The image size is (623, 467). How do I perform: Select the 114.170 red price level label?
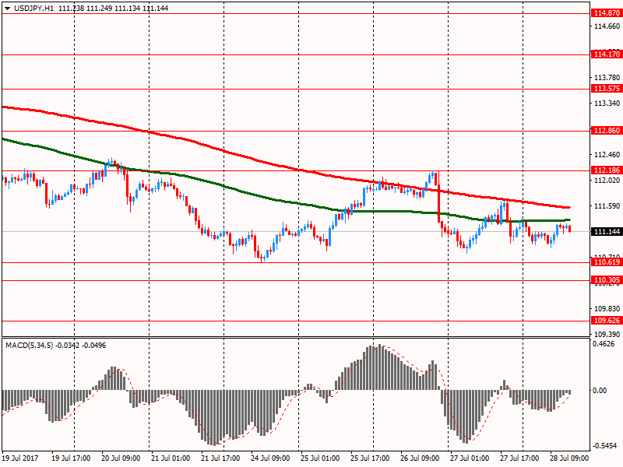click(607, 54)
